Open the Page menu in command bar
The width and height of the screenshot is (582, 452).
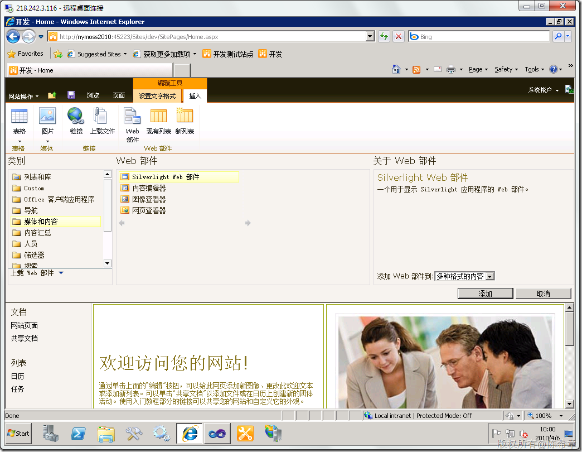click(478, 69)
